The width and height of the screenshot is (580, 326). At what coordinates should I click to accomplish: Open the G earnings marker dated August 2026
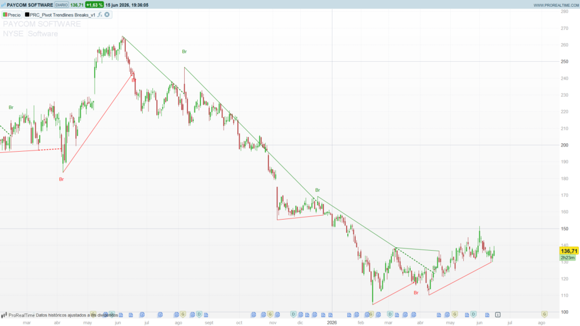(544, 314)
